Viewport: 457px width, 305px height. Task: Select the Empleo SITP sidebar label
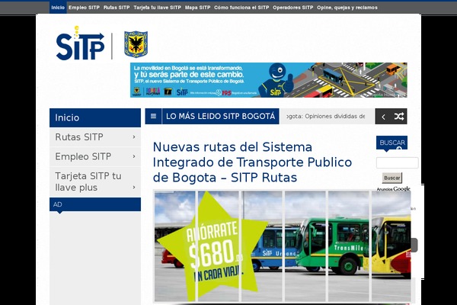83,156
